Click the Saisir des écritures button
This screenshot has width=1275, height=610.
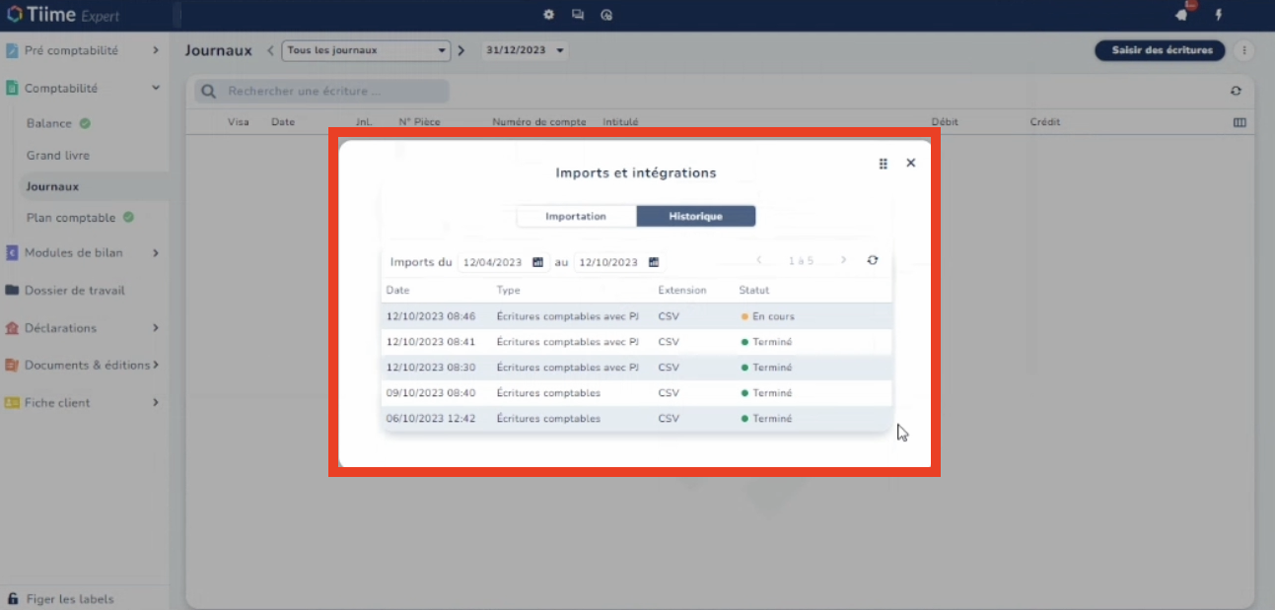pyautogui.click(x=1161, y=50)
